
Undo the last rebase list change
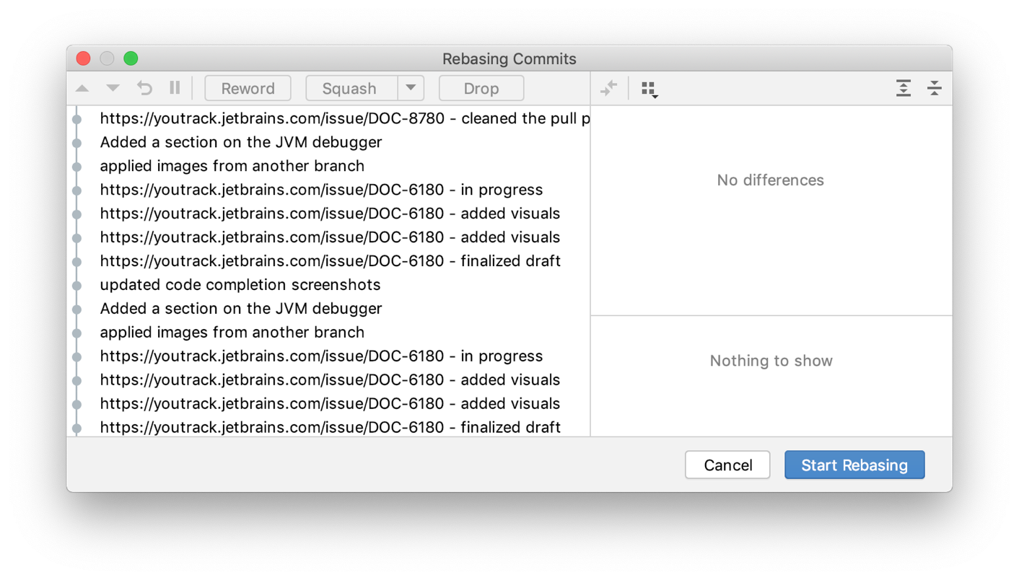(144, 88)
